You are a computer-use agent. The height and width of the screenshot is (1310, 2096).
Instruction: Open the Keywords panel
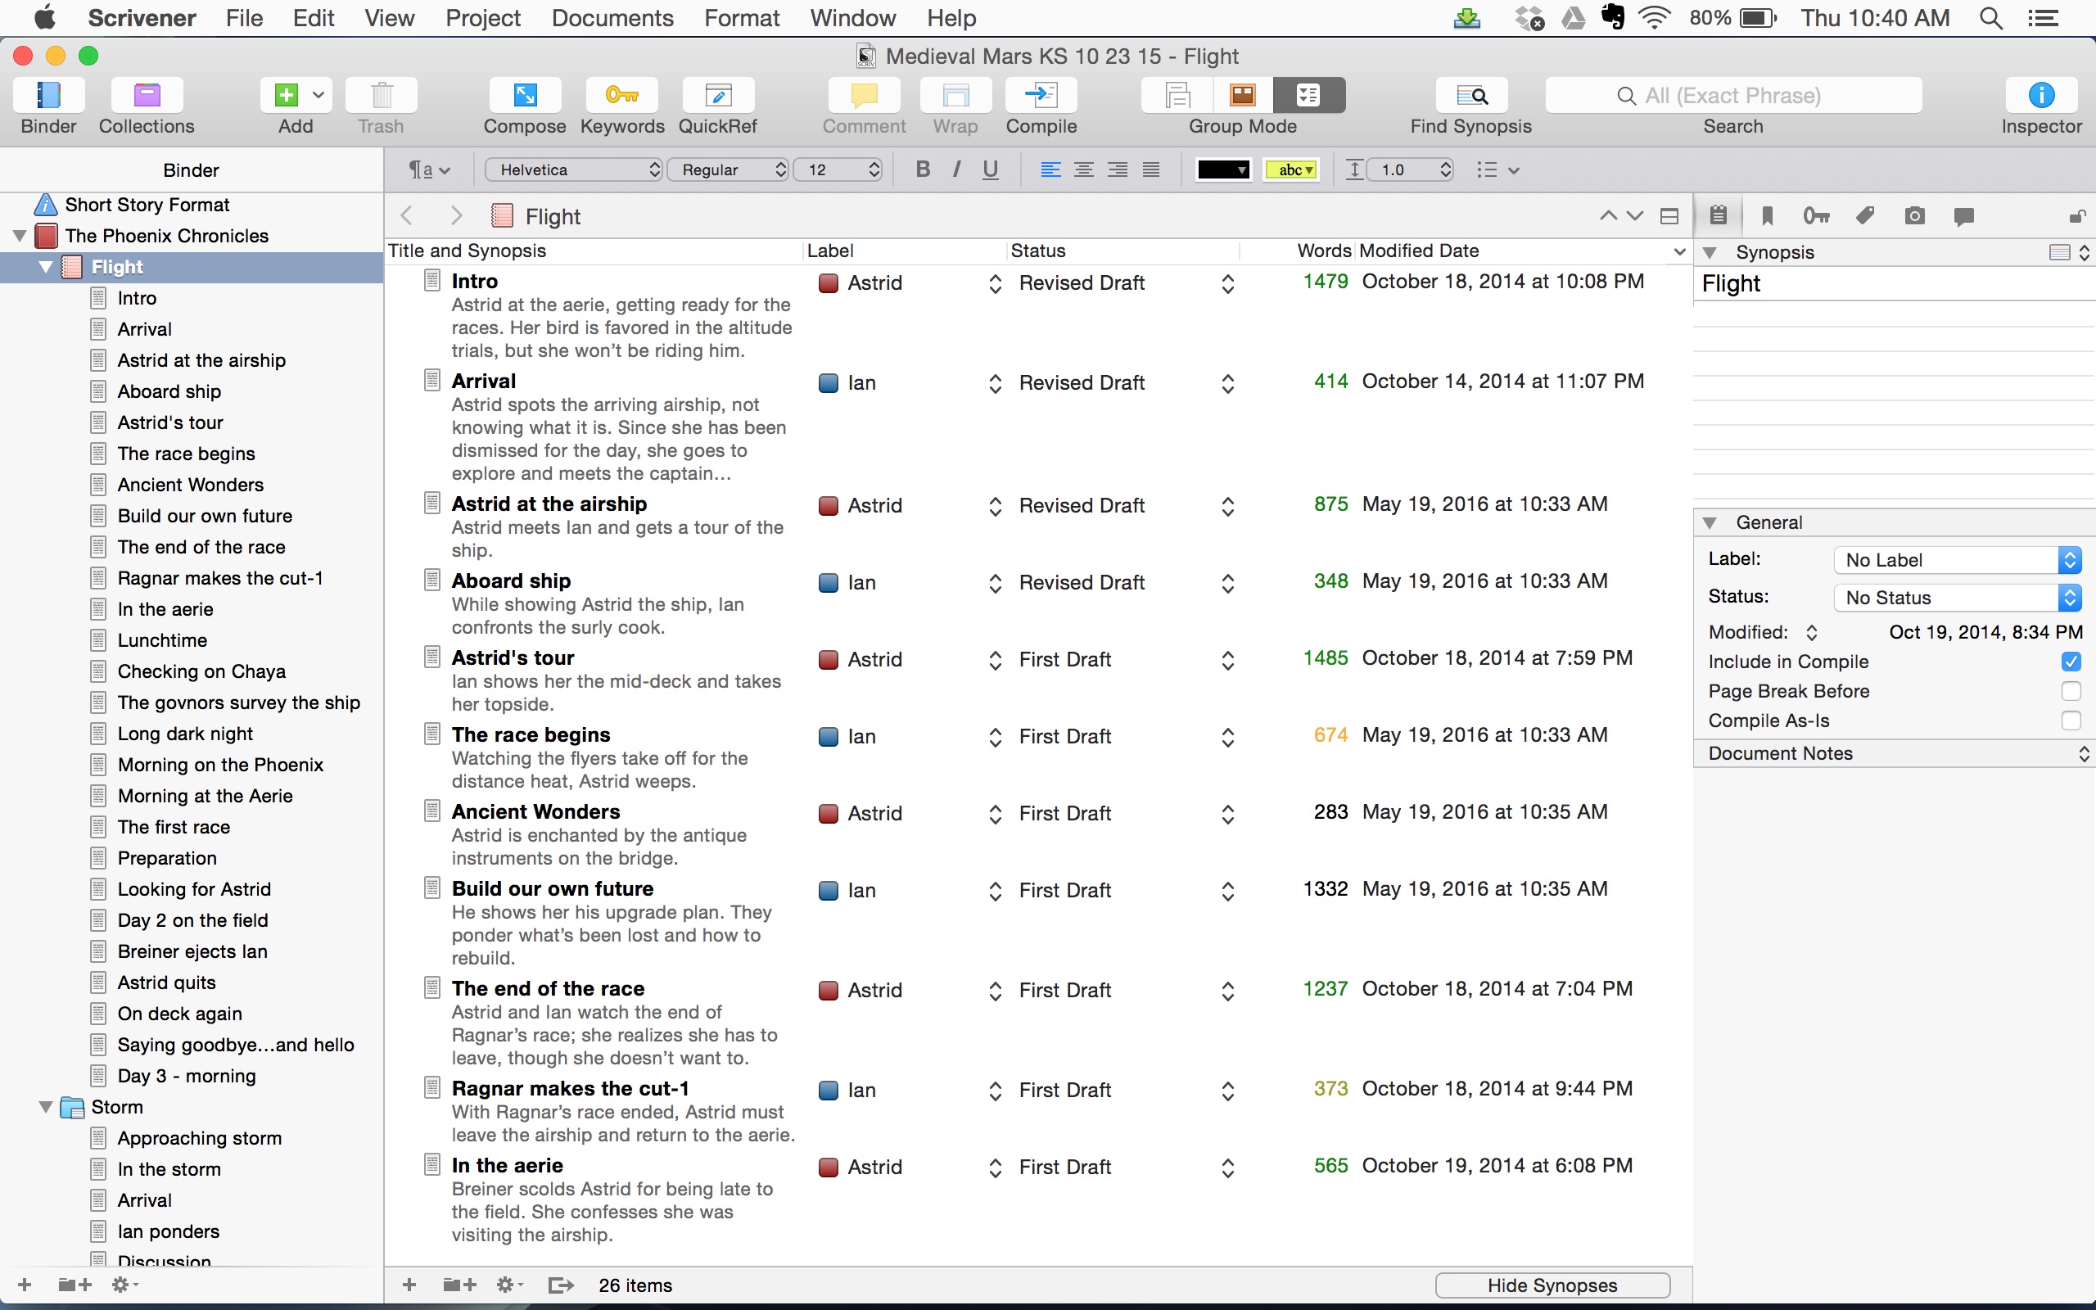pos(621,95)
